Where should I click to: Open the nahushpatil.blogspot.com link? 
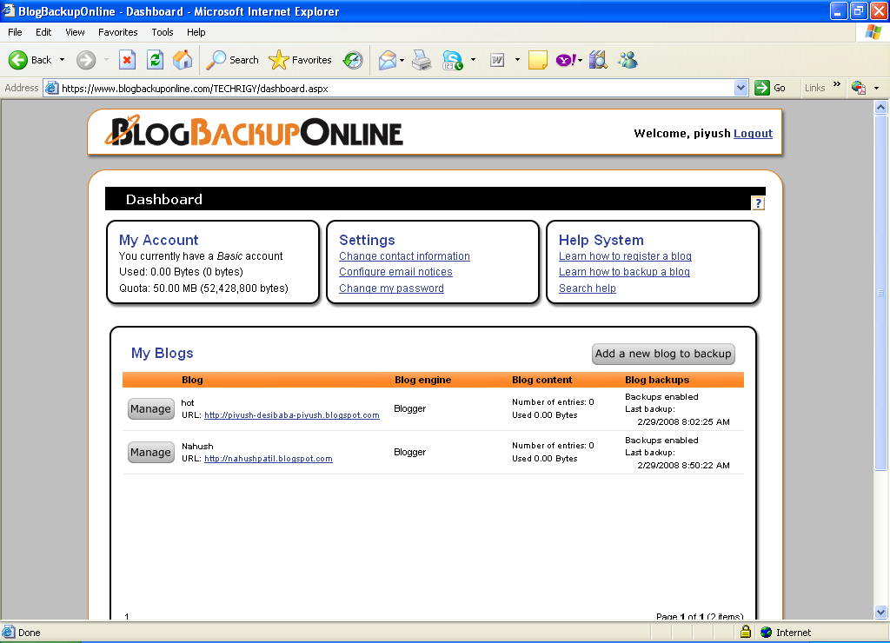269,459
